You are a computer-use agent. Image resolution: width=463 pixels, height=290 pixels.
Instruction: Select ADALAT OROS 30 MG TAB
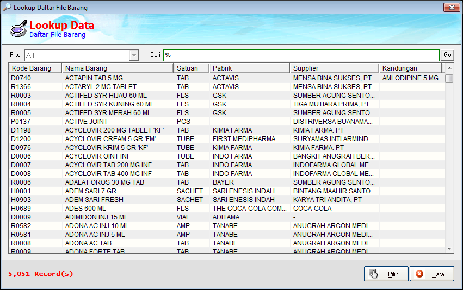tap(226, 182)
